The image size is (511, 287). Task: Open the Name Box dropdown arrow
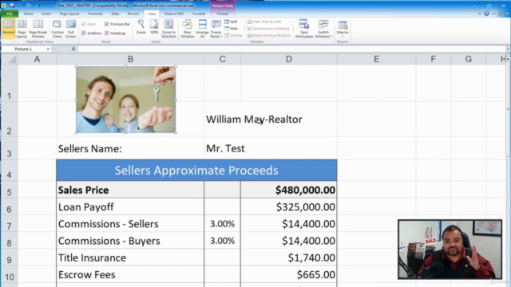pyautogui.click(x=48, y=49)
